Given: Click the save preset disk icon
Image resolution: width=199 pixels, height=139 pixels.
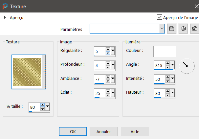Looking at the screenshot, I should [171, 29].
